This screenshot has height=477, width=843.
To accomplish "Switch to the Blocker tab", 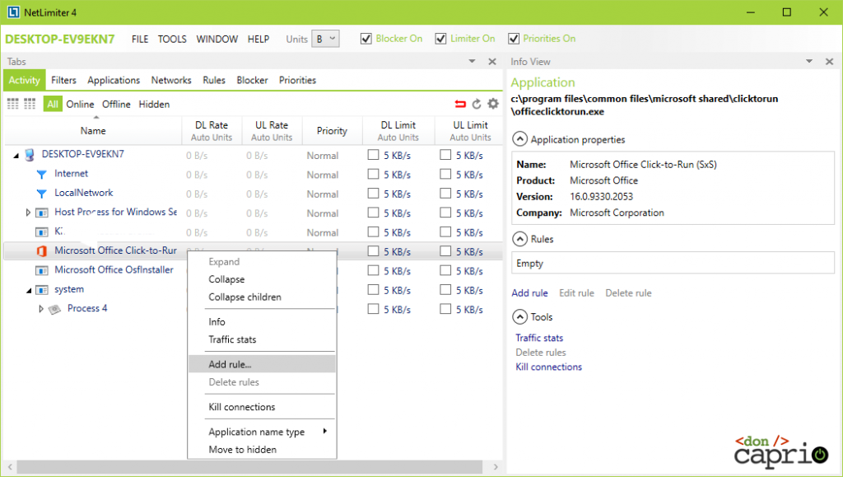I will pos(252,80).
